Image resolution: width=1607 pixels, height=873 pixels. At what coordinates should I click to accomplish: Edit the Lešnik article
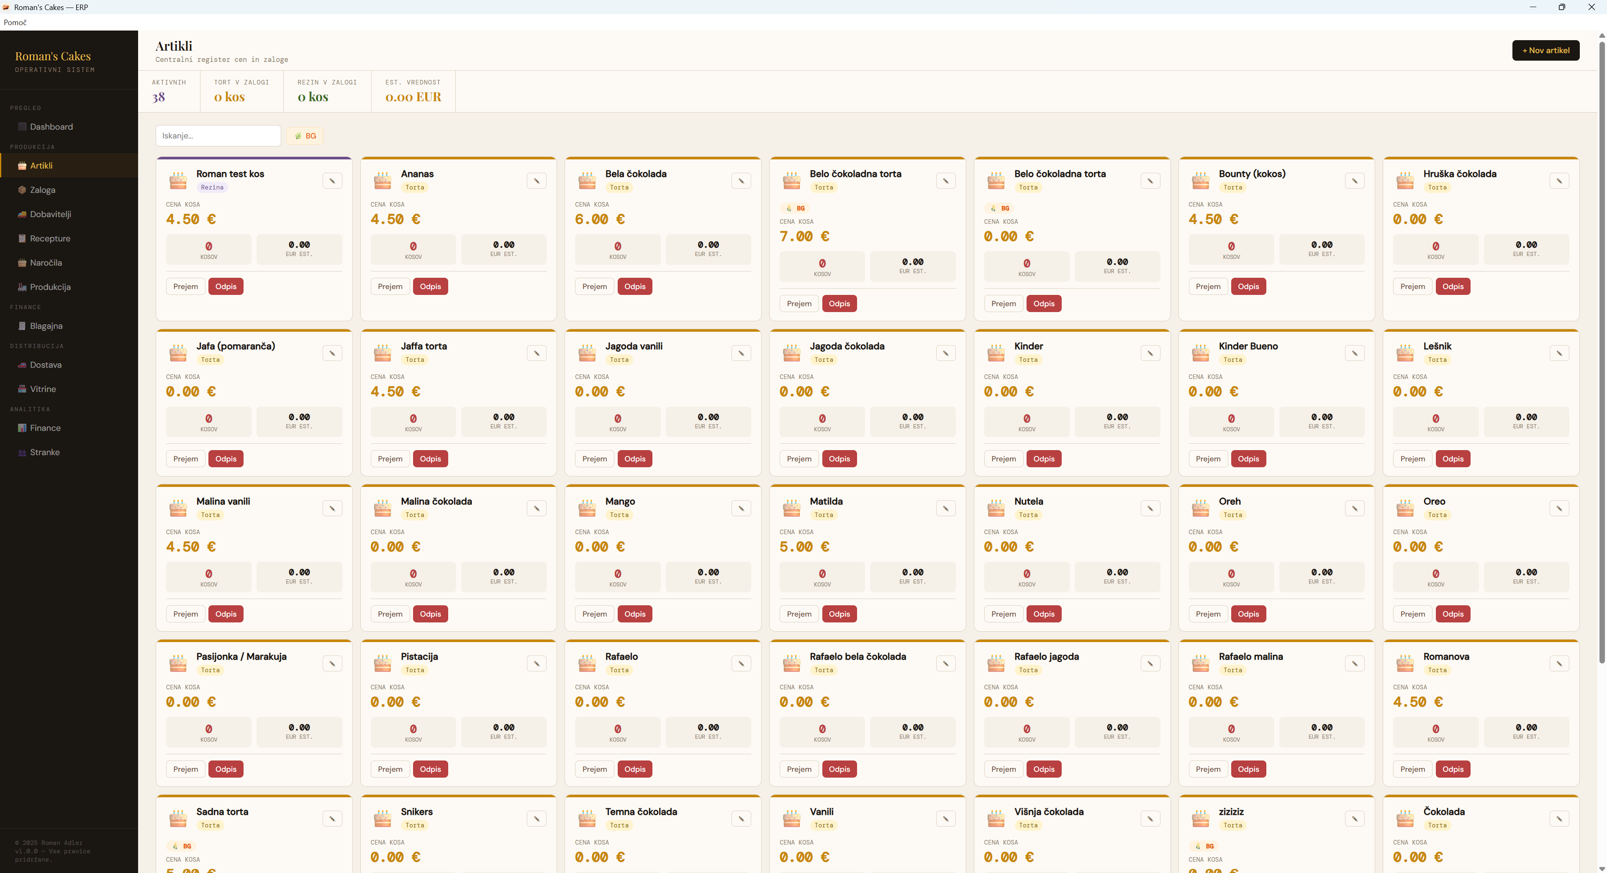(x=1559, y=353)
